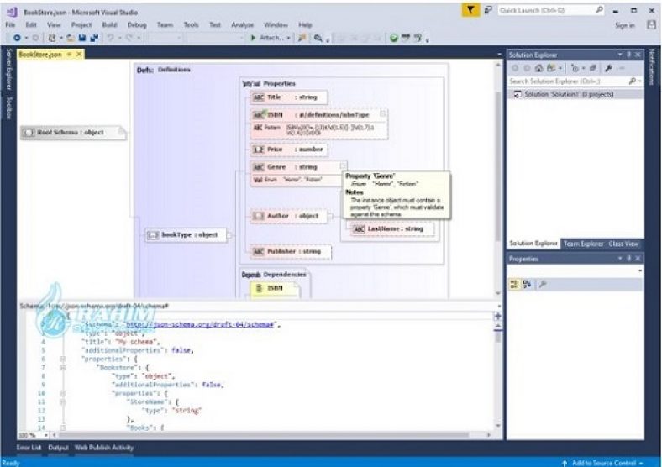The image size is (662, 467).
Task: Click the Alphabetical sort icon in Properties panel
Action: tap(528, 284)
